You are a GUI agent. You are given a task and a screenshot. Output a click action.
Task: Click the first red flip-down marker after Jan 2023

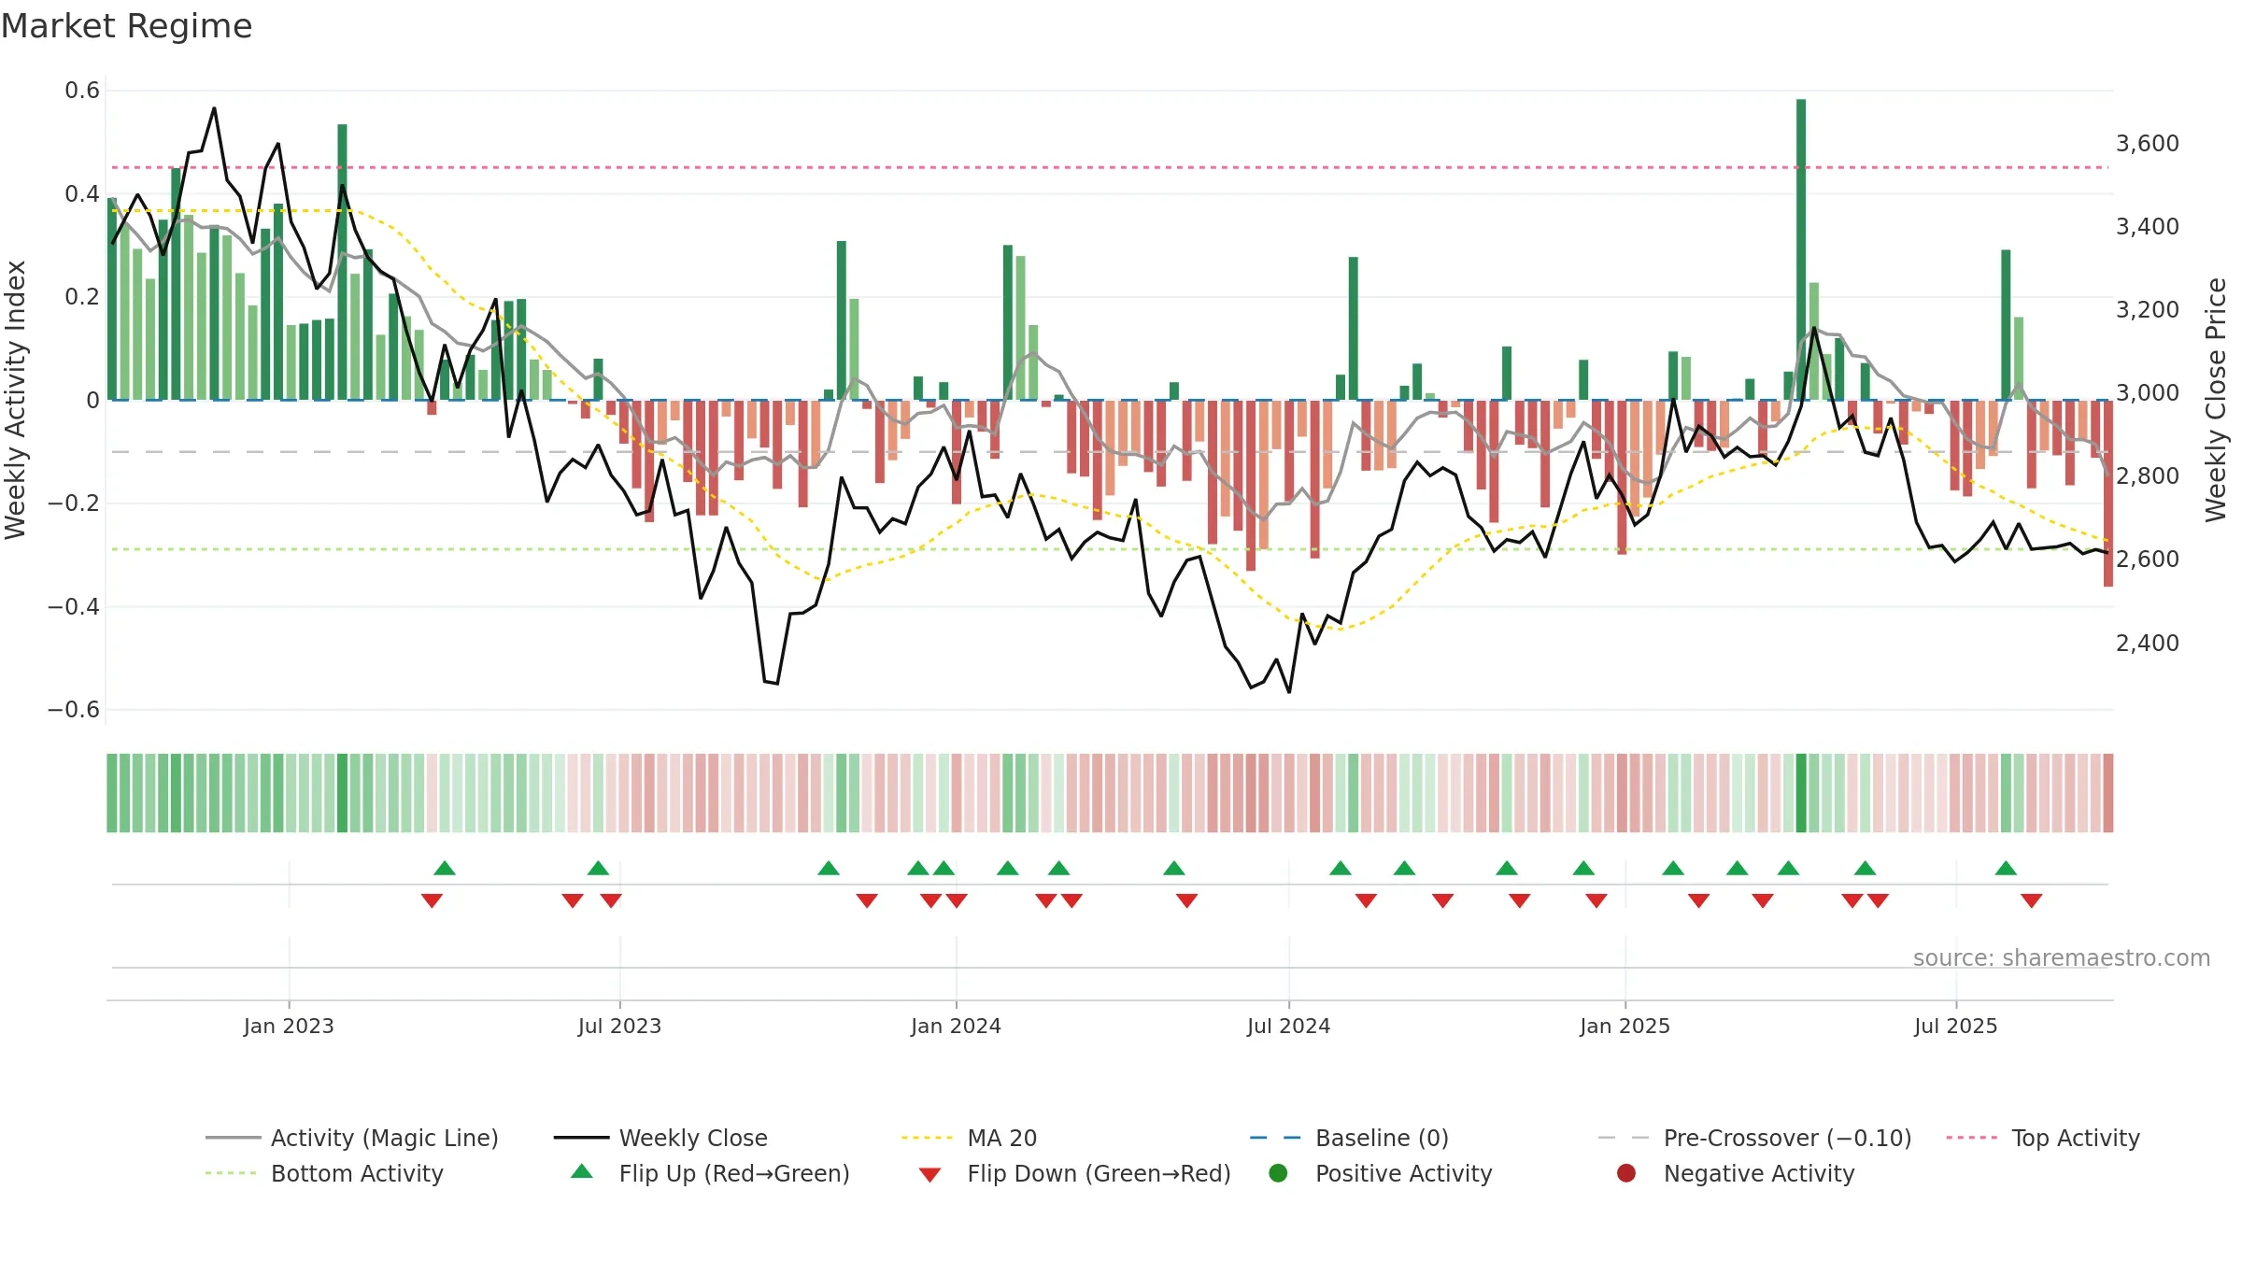[x=432, y=900]
